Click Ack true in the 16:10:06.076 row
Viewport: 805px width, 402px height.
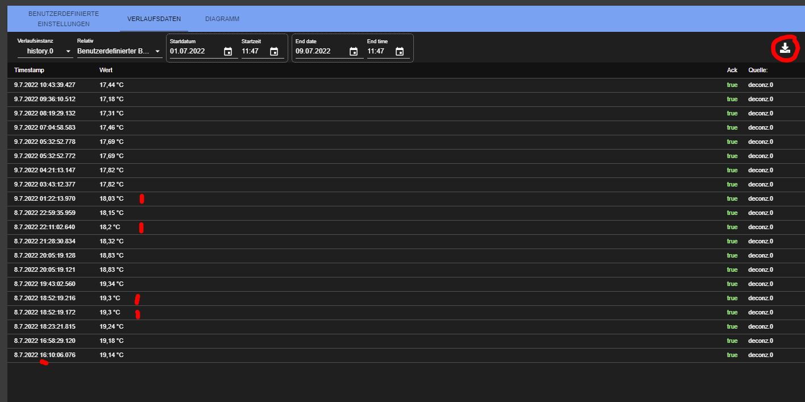(732, 355)
